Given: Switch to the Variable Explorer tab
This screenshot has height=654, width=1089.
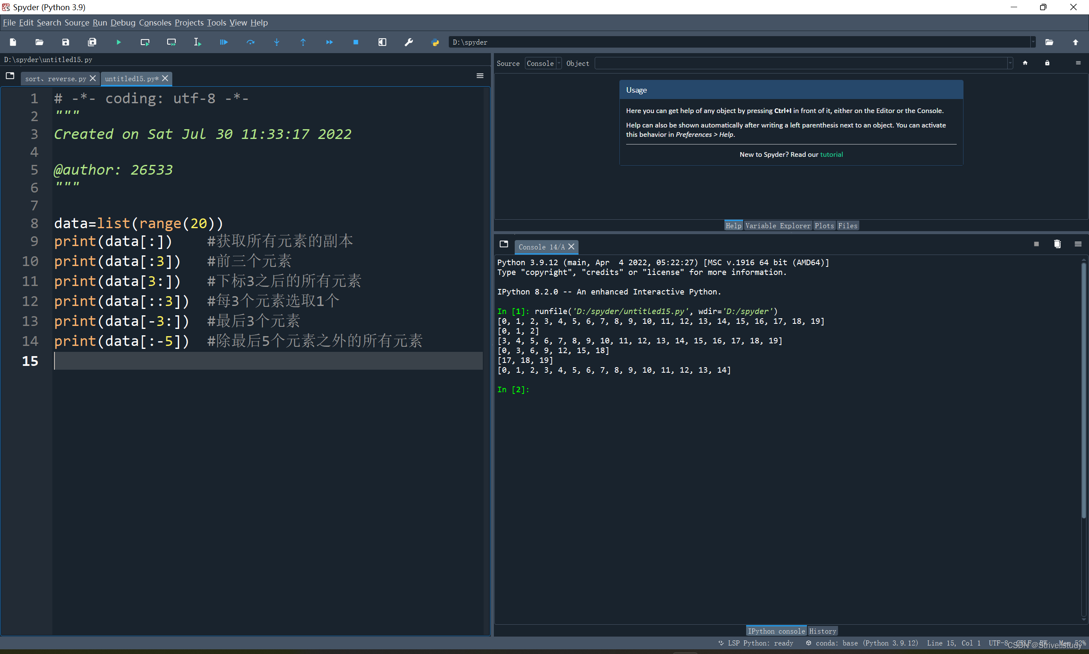Looking at the screenshot, I should 778,225.
